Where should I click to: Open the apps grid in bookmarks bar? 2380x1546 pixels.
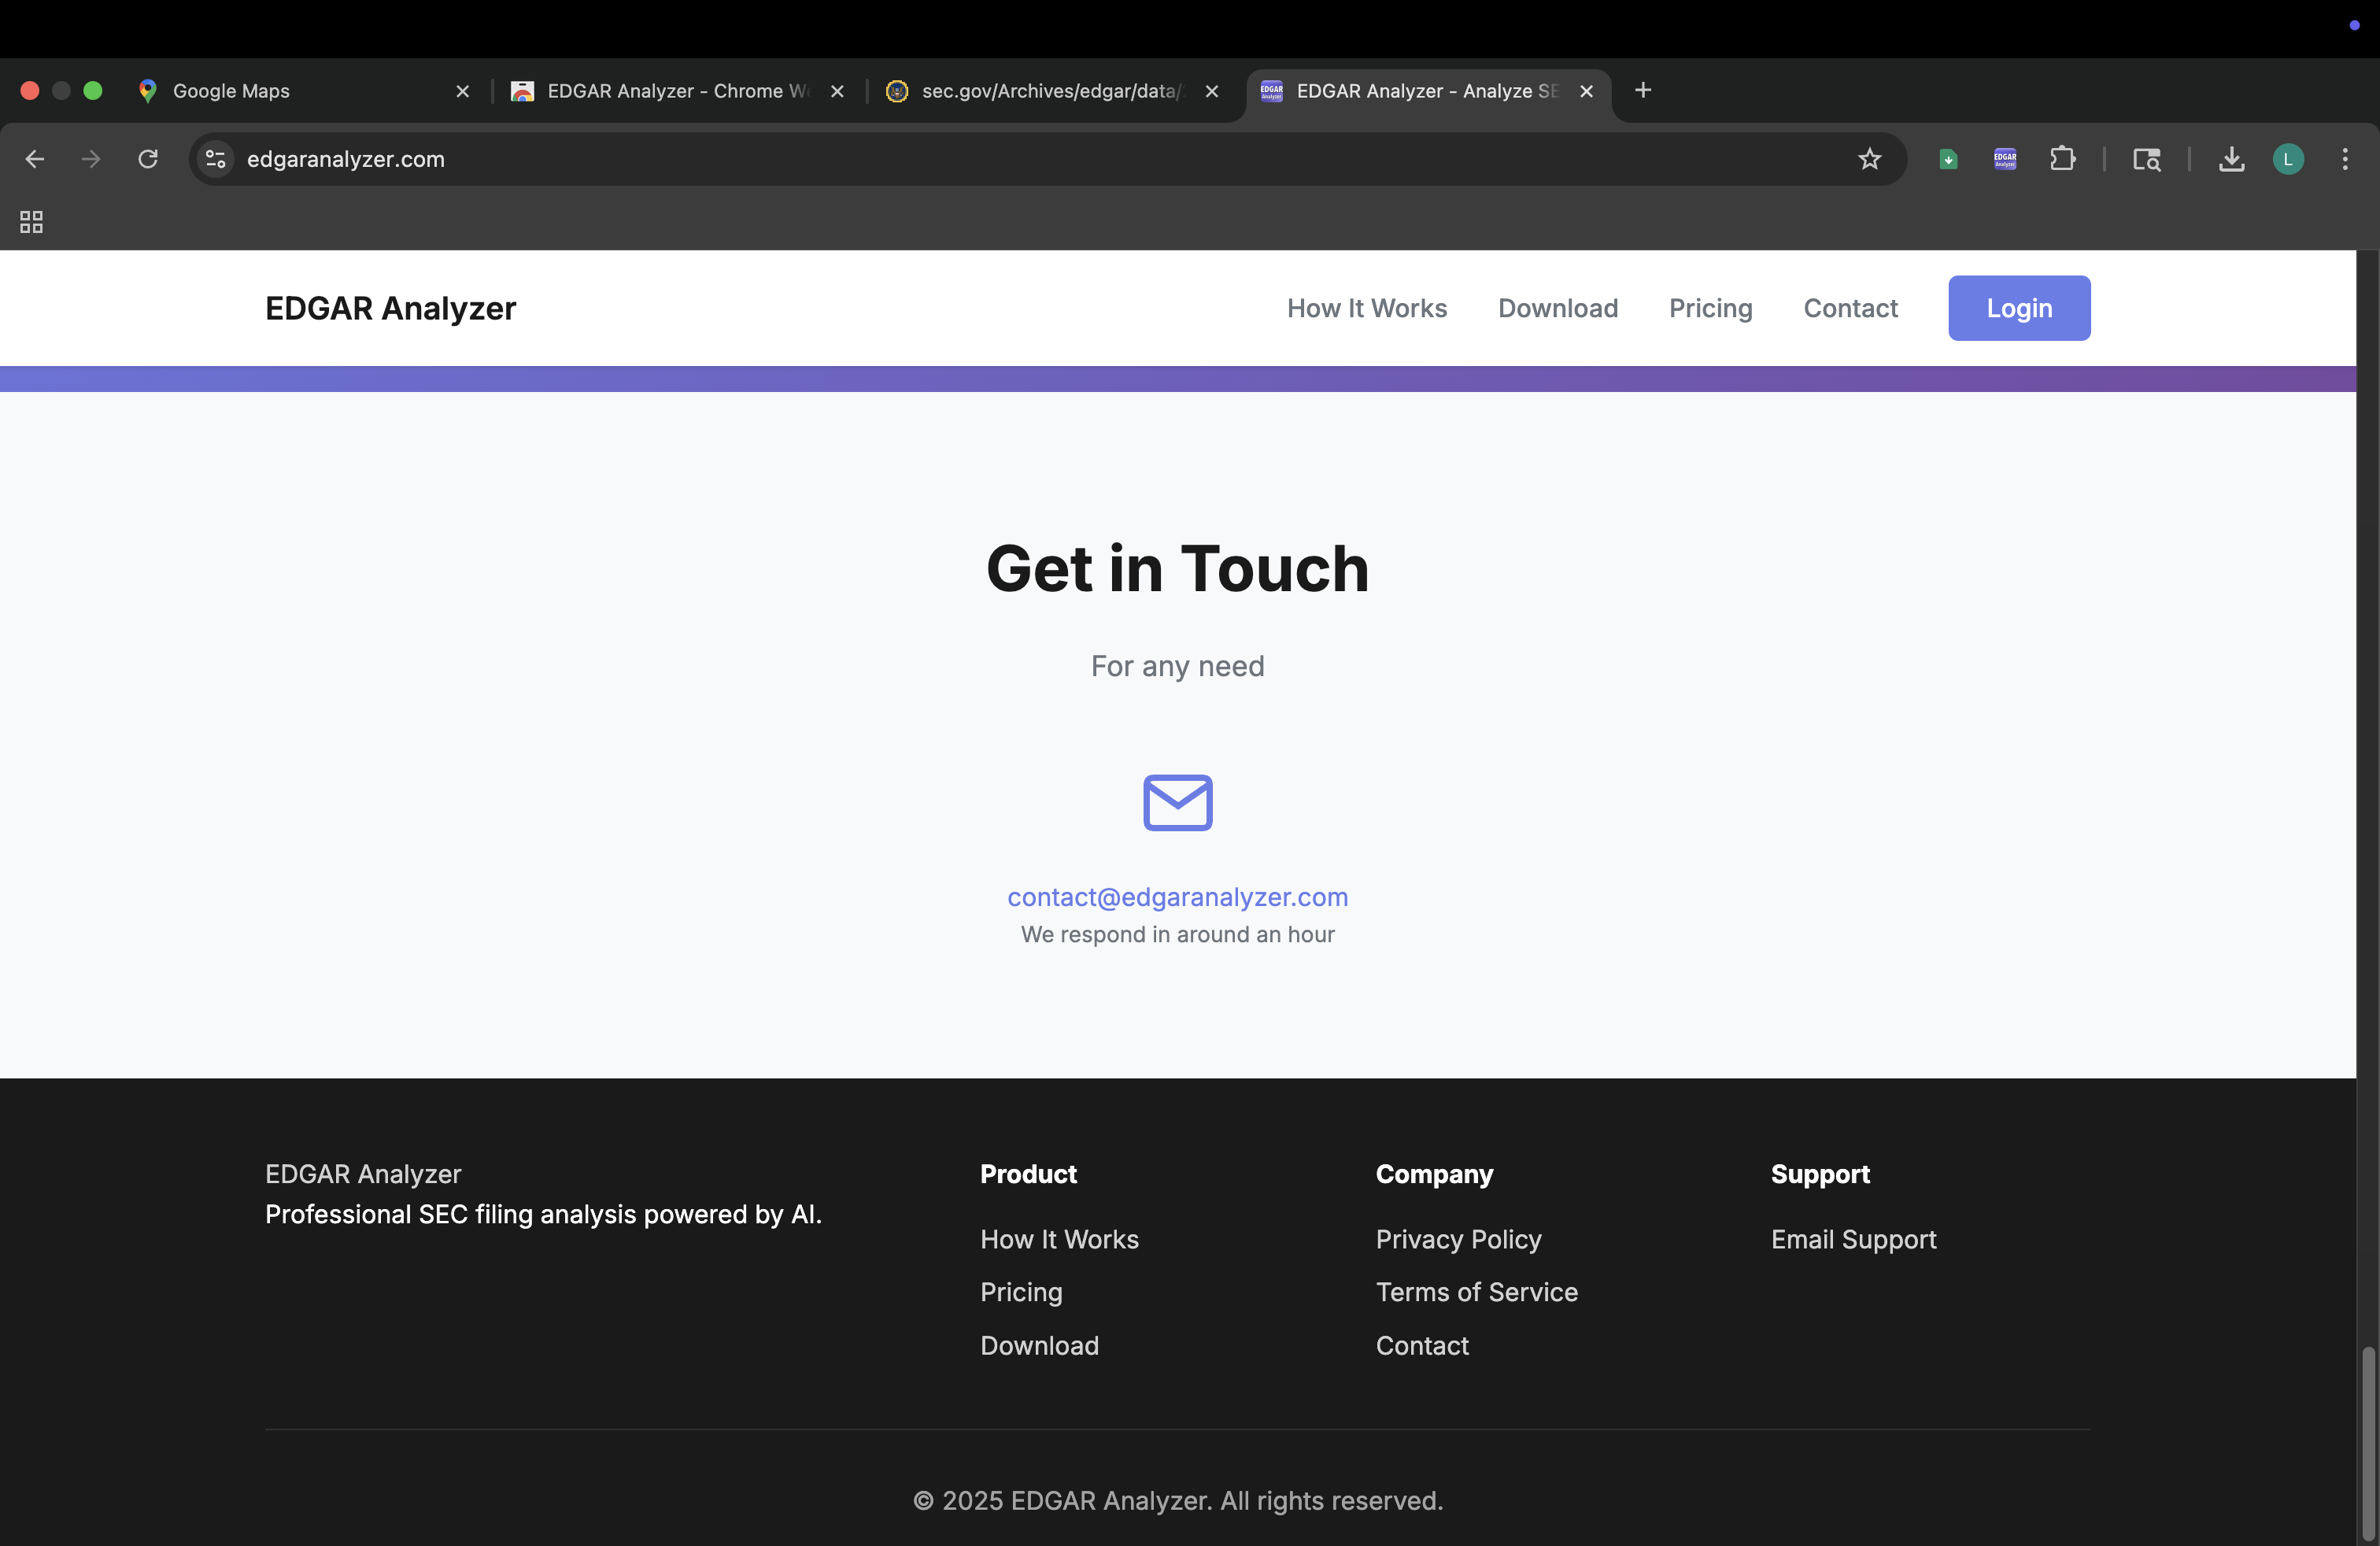[x=31, y=222]
